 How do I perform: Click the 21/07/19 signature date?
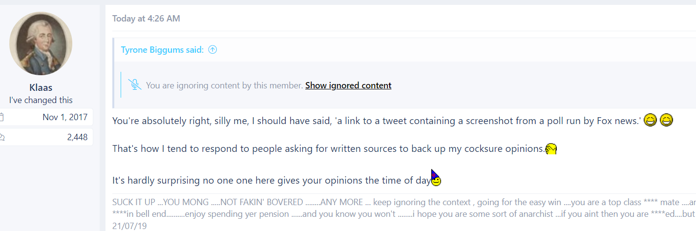[129, 227]
